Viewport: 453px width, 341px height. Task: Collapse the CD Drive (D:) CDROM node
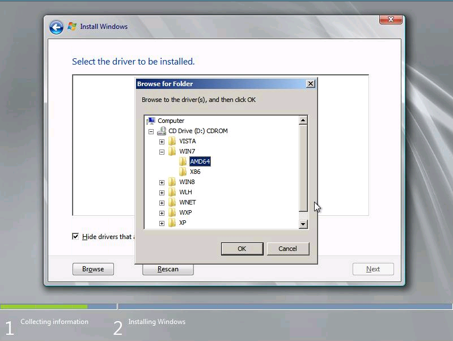[151, 131]
